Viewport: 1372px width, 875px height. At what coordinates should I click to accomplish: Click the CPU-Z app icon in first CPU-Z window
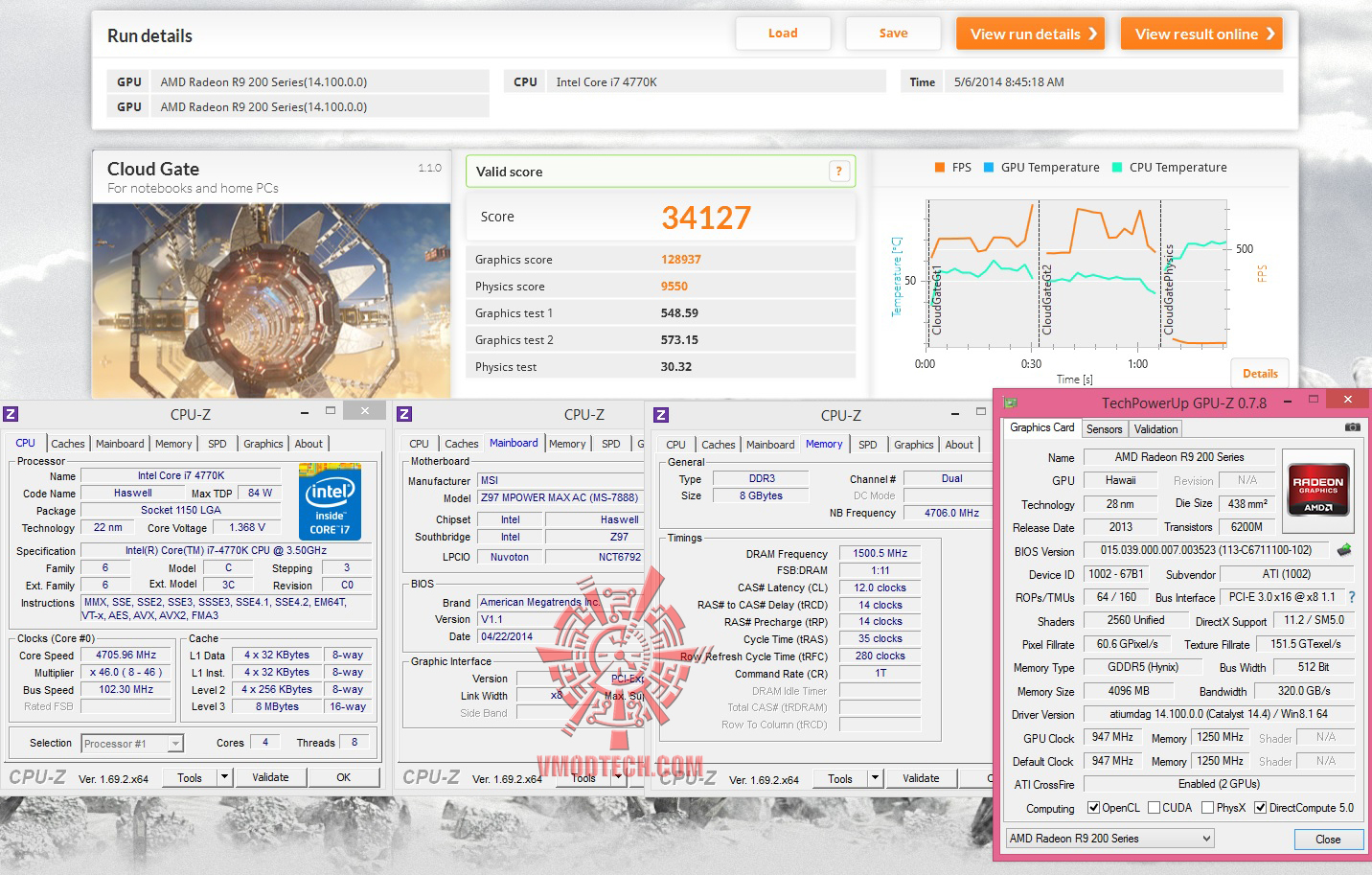(x=11, y=414)
